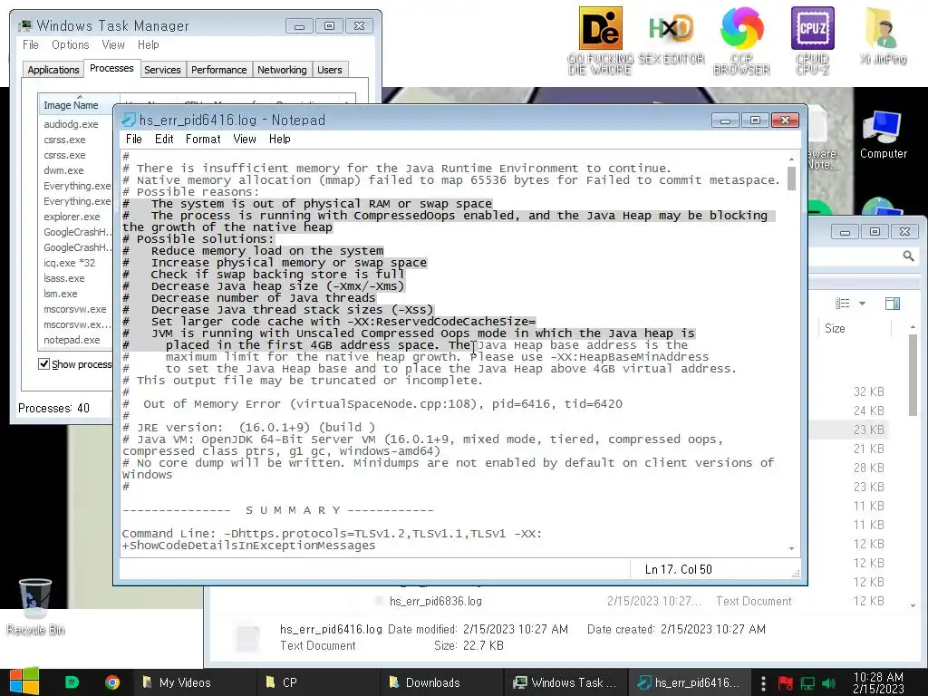Image resolution: width=928 pixels, height=696 pixels.
Task: Click the volume speaker tray icon
Action: (x=829, y=683)
